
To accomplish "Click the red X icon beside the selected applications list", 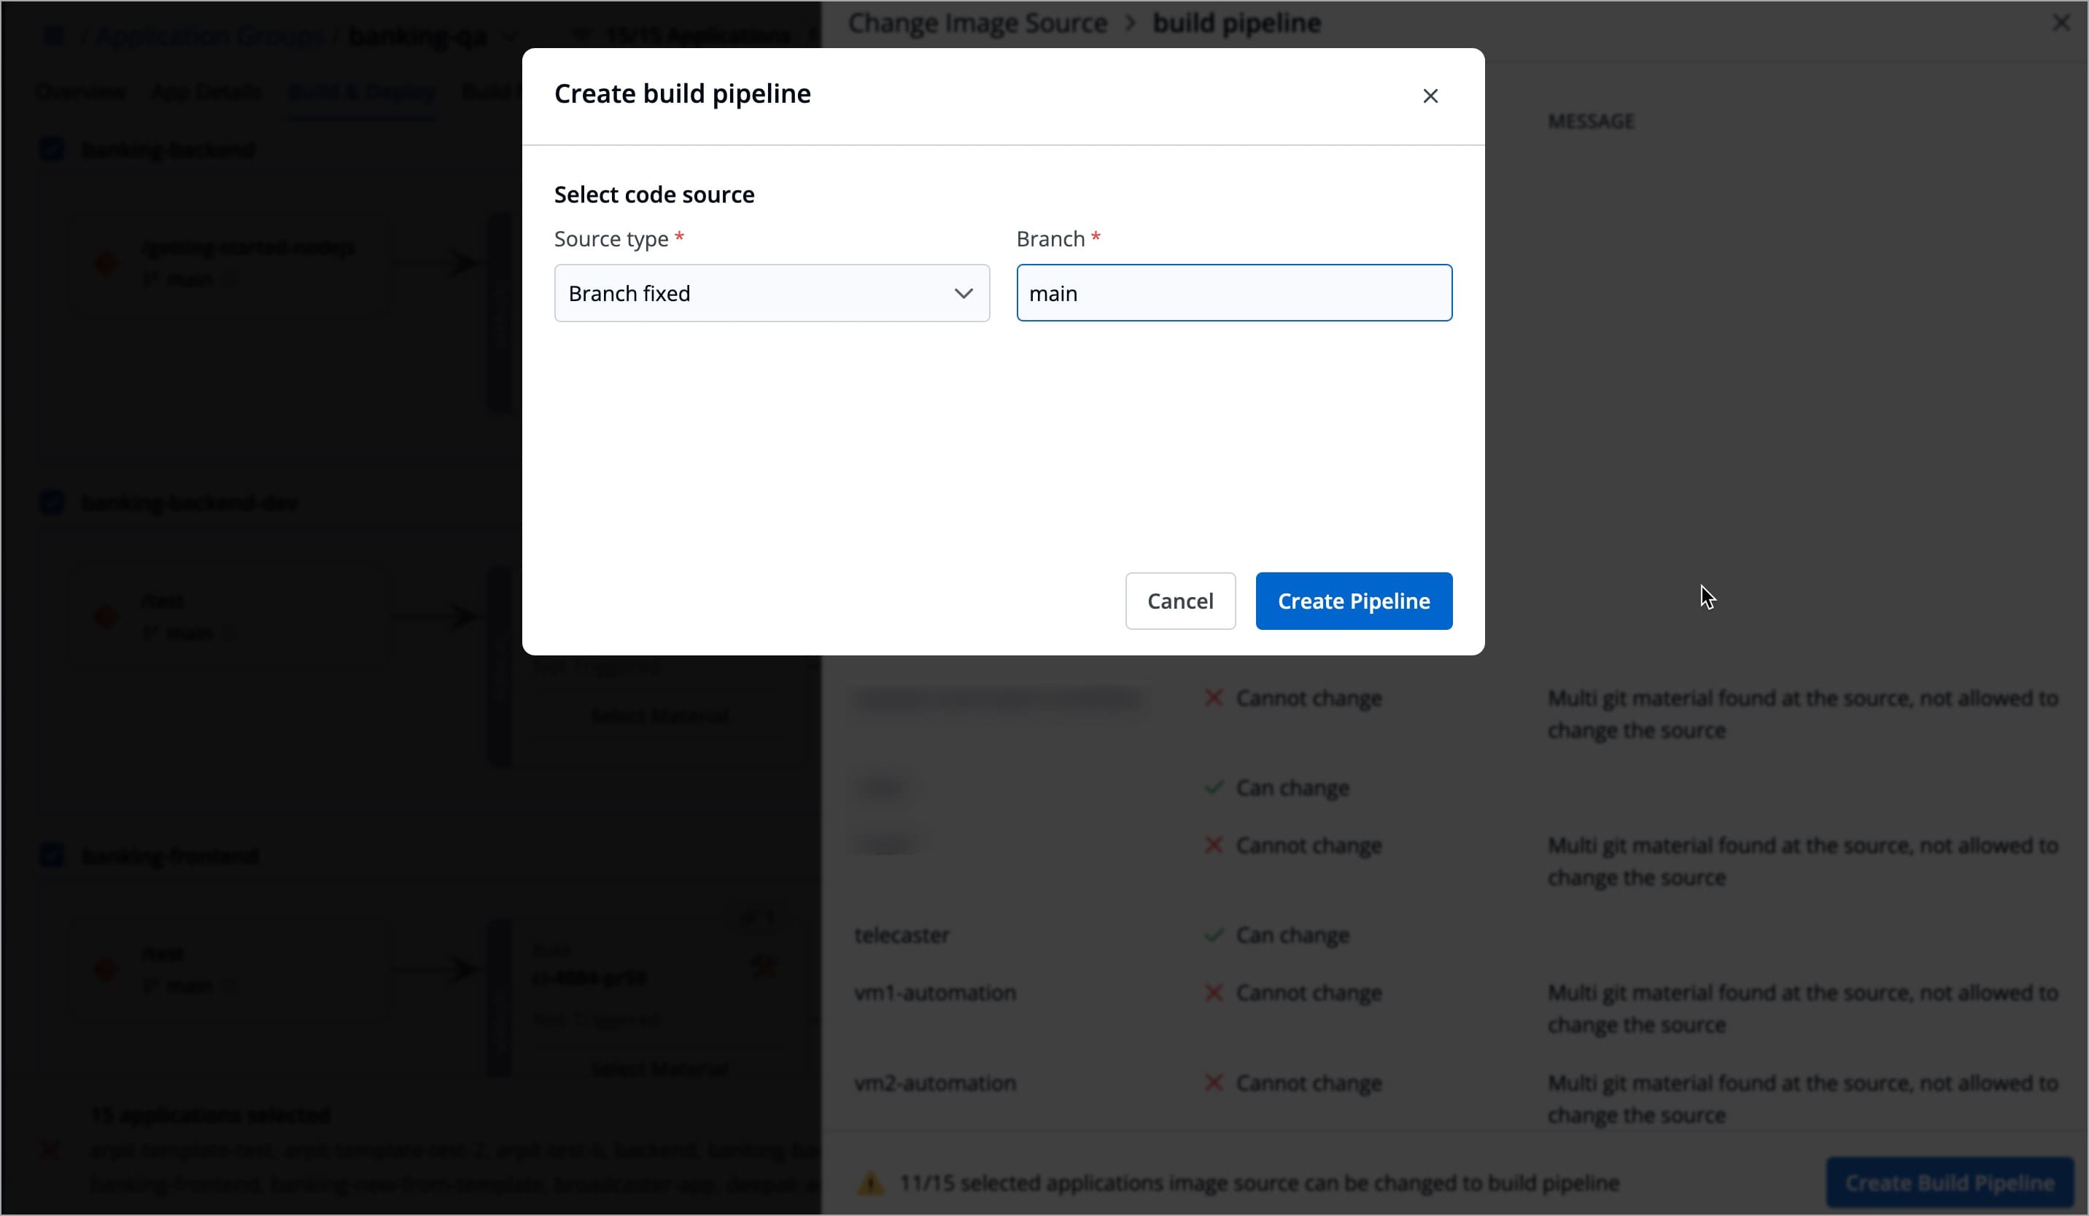I will click(x=50, y=1150).
